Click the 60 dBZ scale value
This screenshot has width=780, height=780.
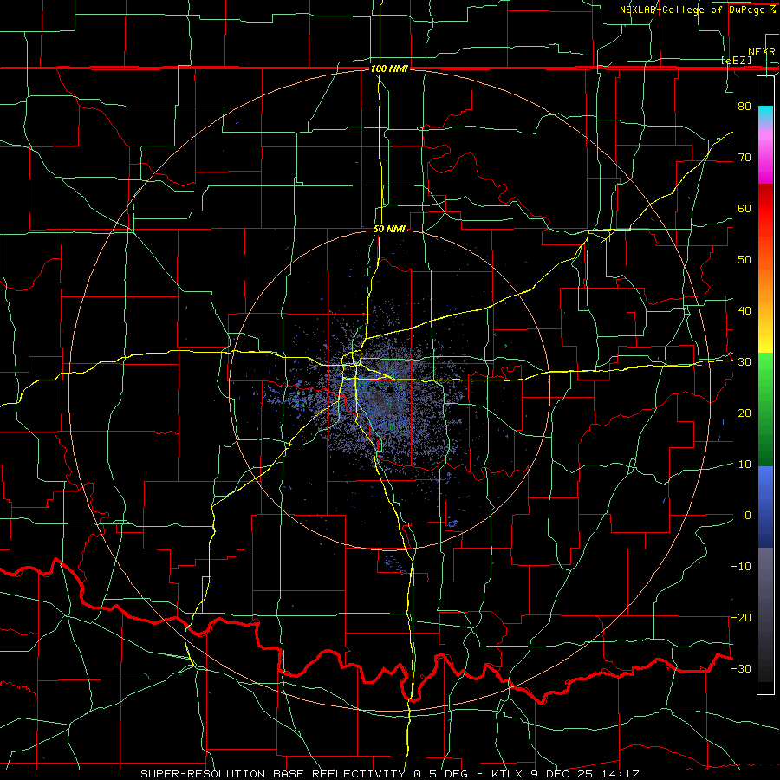click(x=744, y=208)
